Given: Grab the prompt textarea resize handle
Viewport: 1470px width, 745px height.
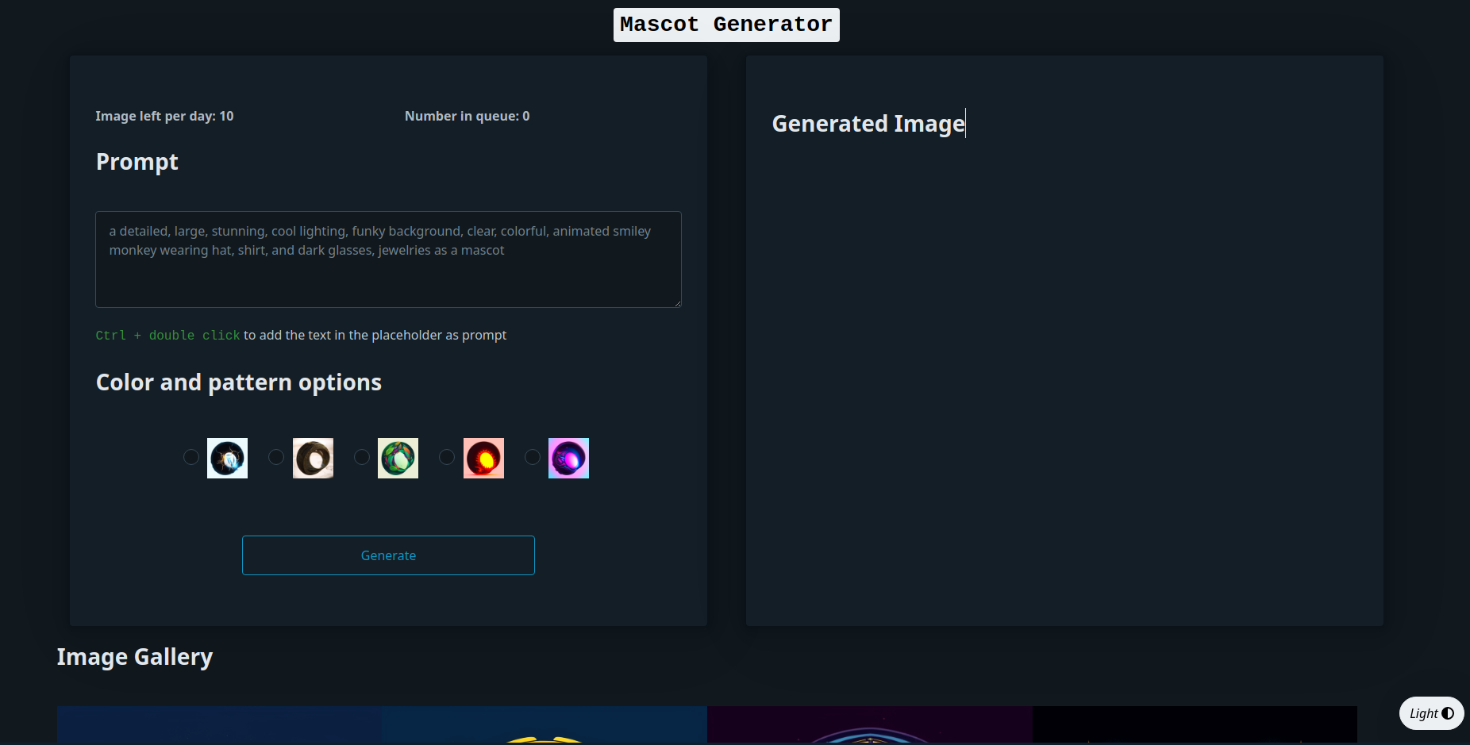Looking at the screenshot, I should pyautogui.click(x=677, y=303).
